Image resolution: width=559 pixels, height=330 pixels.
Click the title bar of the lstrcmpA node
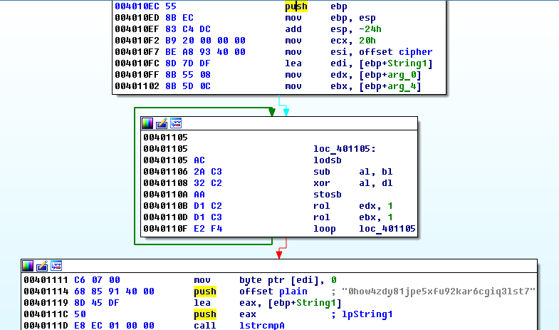pos(279,266)
